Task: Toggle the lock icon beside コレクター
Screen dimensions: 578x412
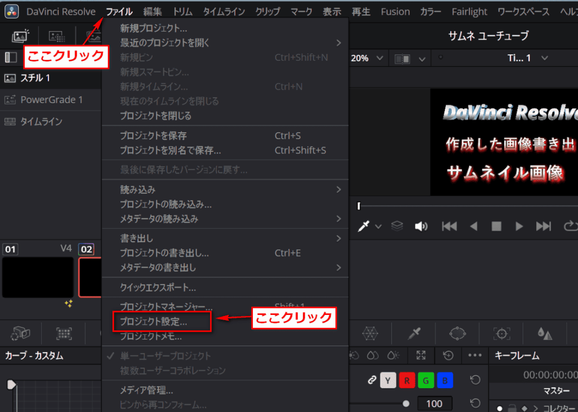Action: click(511, 408)
